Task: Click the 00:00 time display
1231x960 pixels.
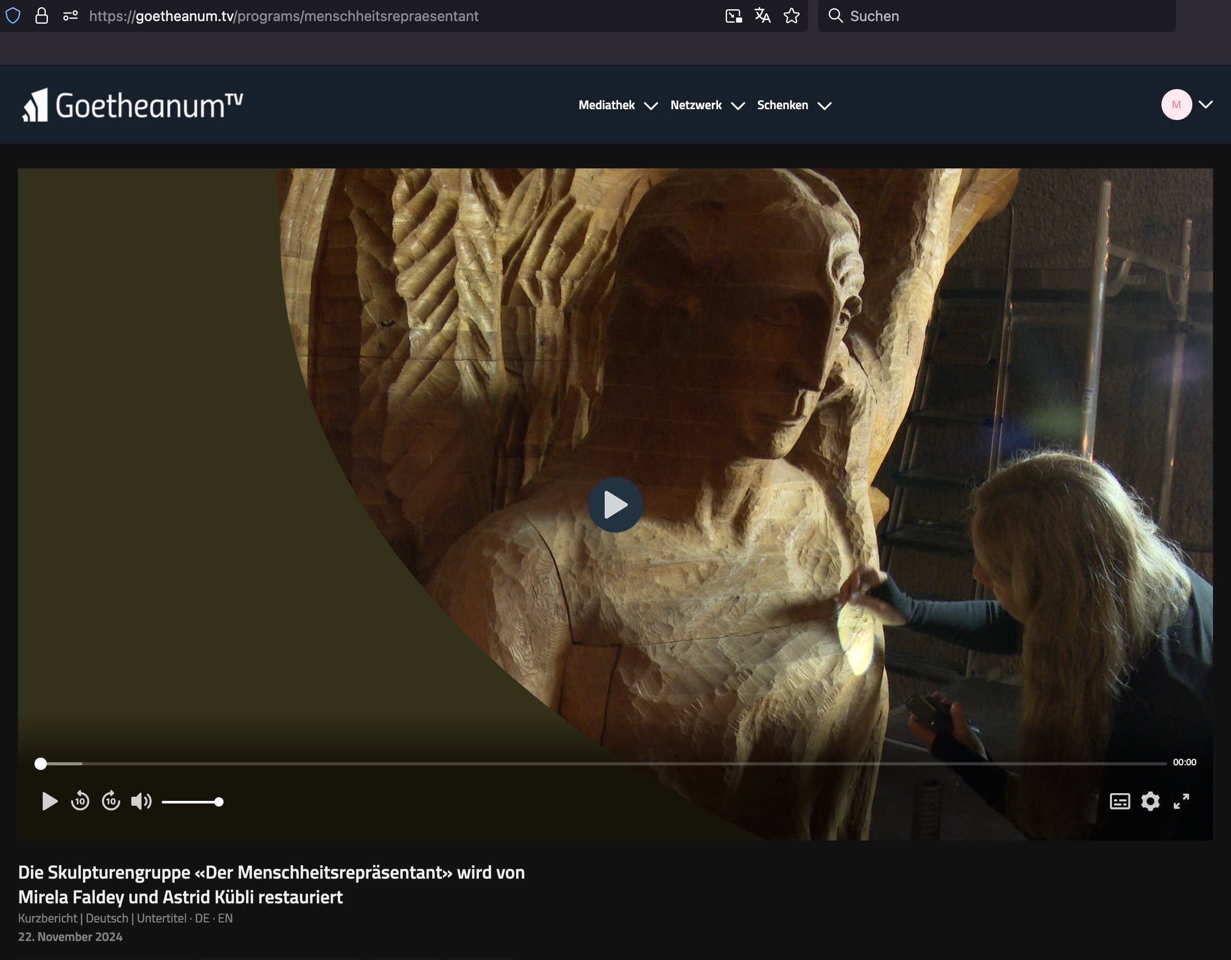Action: 1184,762
